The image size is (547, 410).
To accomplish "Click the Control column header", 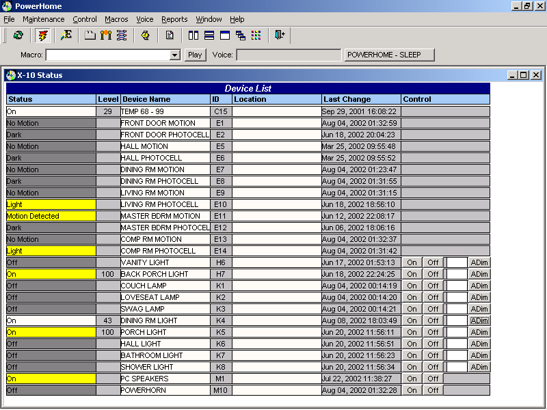I will pyautogui.click(x=446, y=99).
